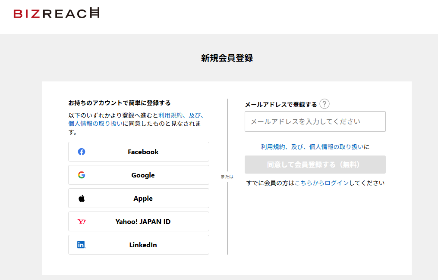Open the question mark help icon
This screenshot has height=280, width=438.
point(325,104)
